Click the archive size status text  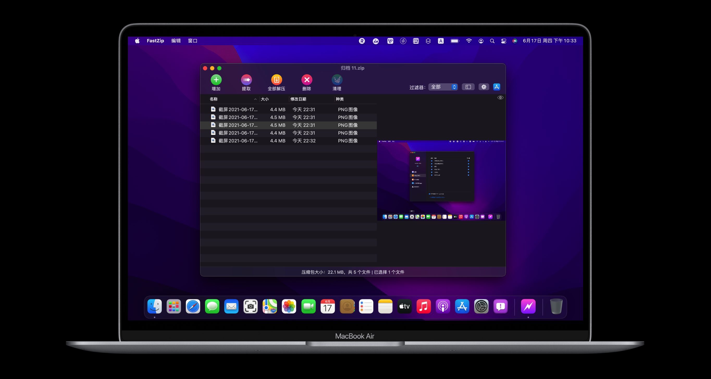pos(353,272)
